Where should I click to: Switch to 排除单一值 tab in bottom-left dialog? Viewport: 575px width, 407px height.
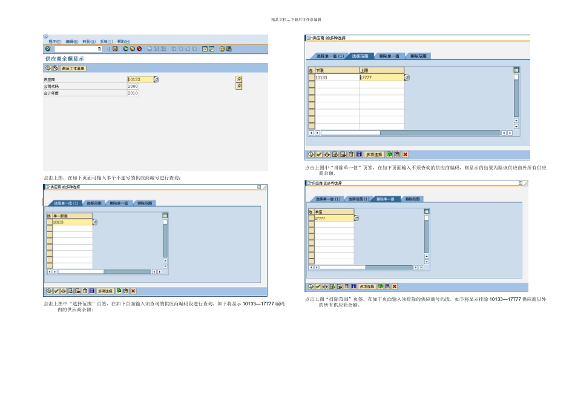[119, 203]
